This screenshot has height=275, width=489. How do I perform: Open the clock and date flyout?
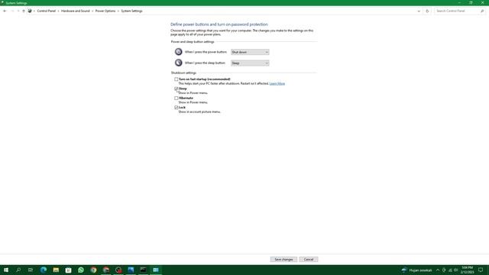point(467,270)
